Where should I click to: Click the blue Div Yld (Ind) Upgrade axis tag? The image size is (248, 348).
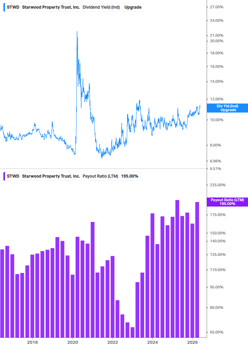click(x=227, y=108)
